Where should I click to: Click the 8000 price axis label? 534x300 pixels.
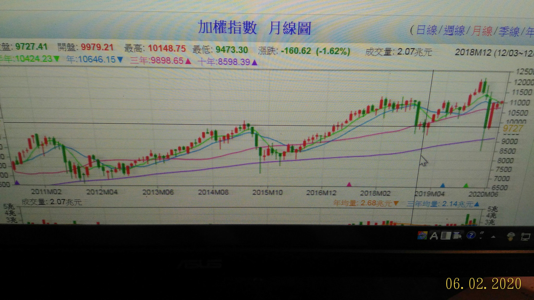click(505, 160)
